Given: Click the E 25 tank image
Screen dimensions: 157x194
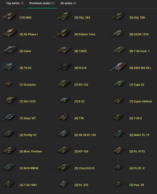Looking at the screenshot, I should pyautogui.click(x=63, y=100).
